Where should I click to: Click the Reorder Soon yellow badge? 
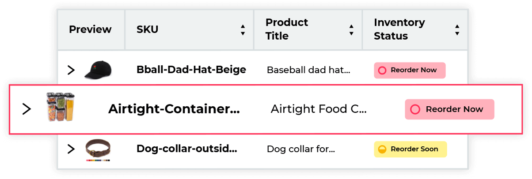410,149
